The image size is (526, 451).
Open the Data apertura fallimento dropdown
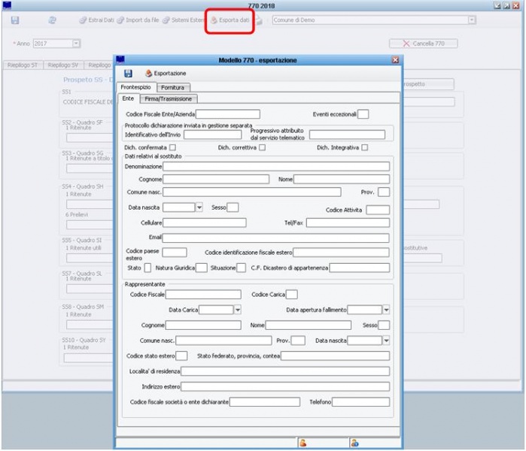(386, 310)
